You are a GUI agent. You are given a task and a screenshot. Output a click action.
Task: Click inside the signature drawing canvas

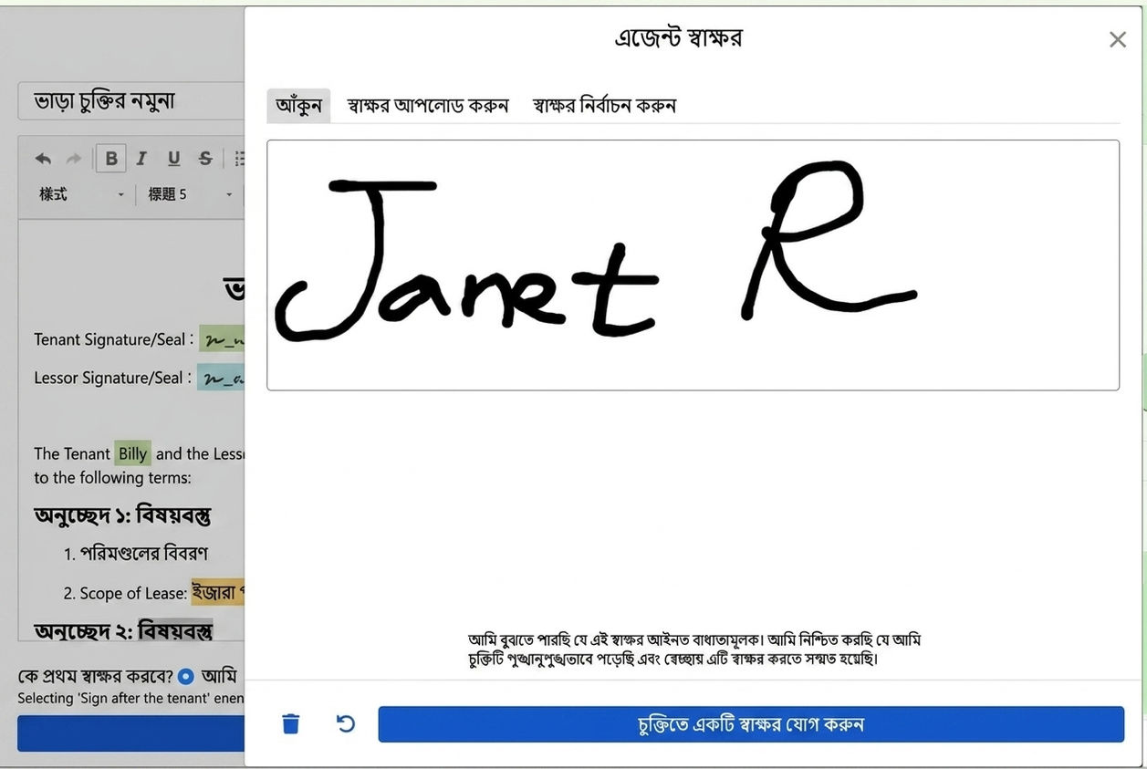click(x=693, y=265)
